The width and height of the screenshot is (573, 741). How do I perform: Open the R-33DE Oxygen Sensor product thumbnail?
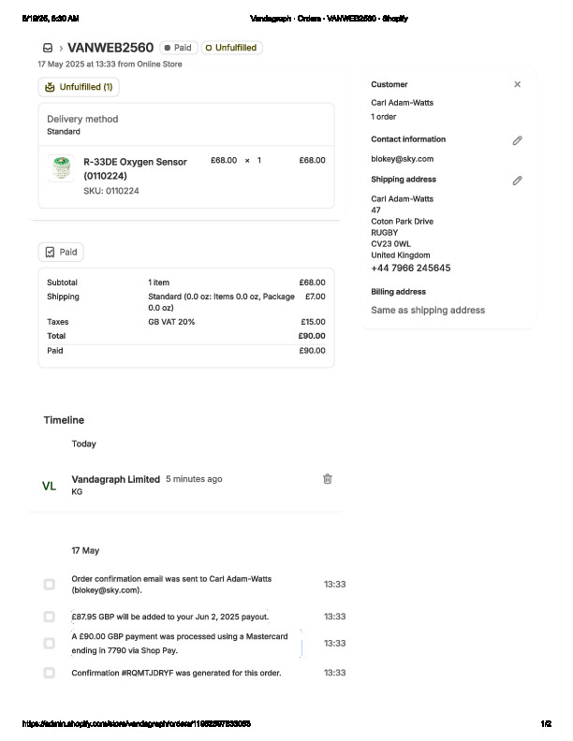click(61, 167)
